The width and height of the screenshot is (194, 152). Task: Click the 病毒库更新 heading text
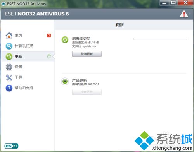coord(81,38)
